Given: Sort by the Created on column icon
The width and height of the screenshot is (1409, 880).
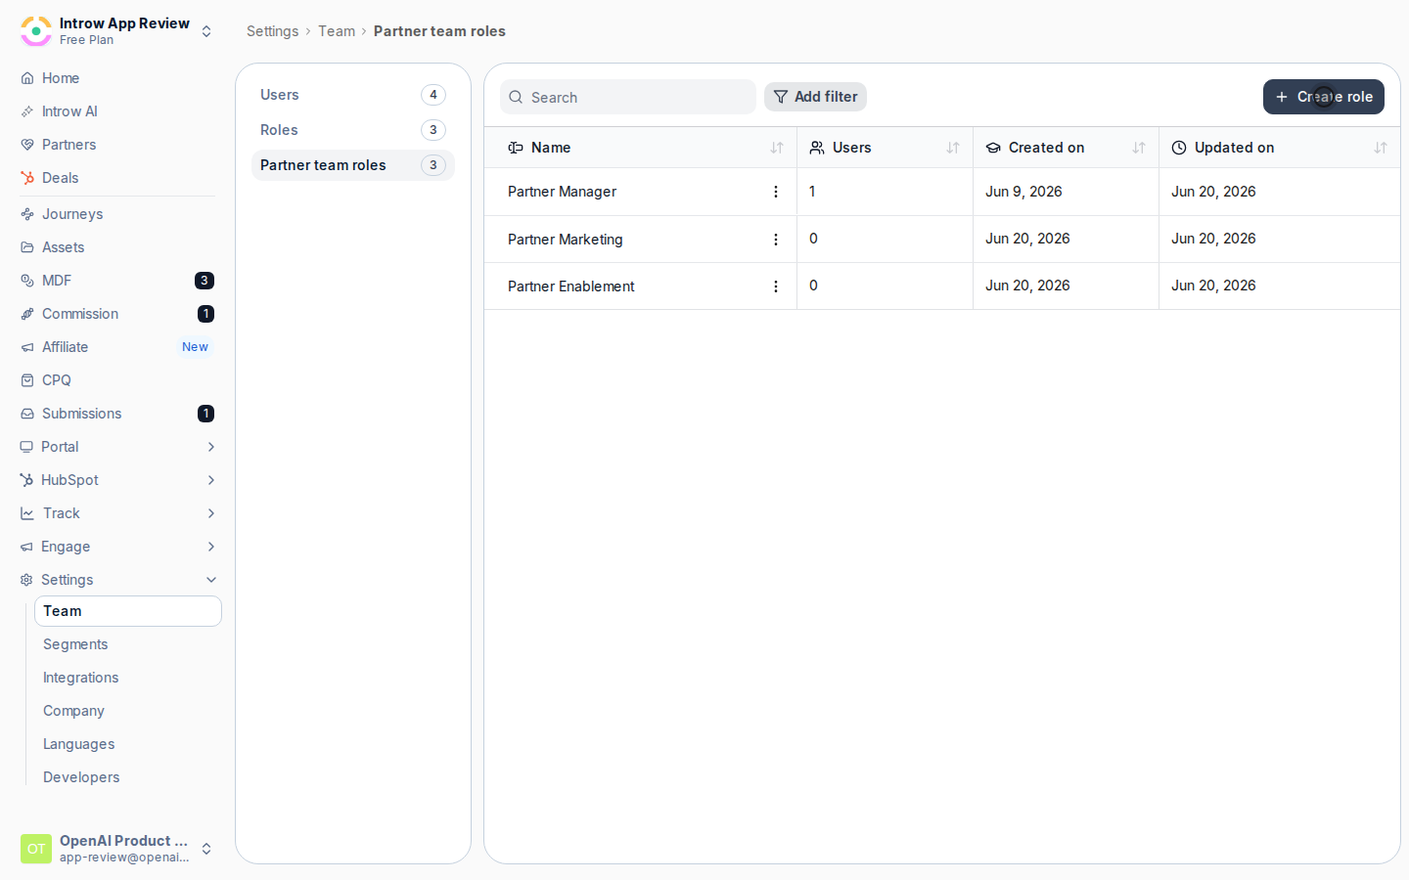Looking at the screenshot, I should coord(1139,148).
